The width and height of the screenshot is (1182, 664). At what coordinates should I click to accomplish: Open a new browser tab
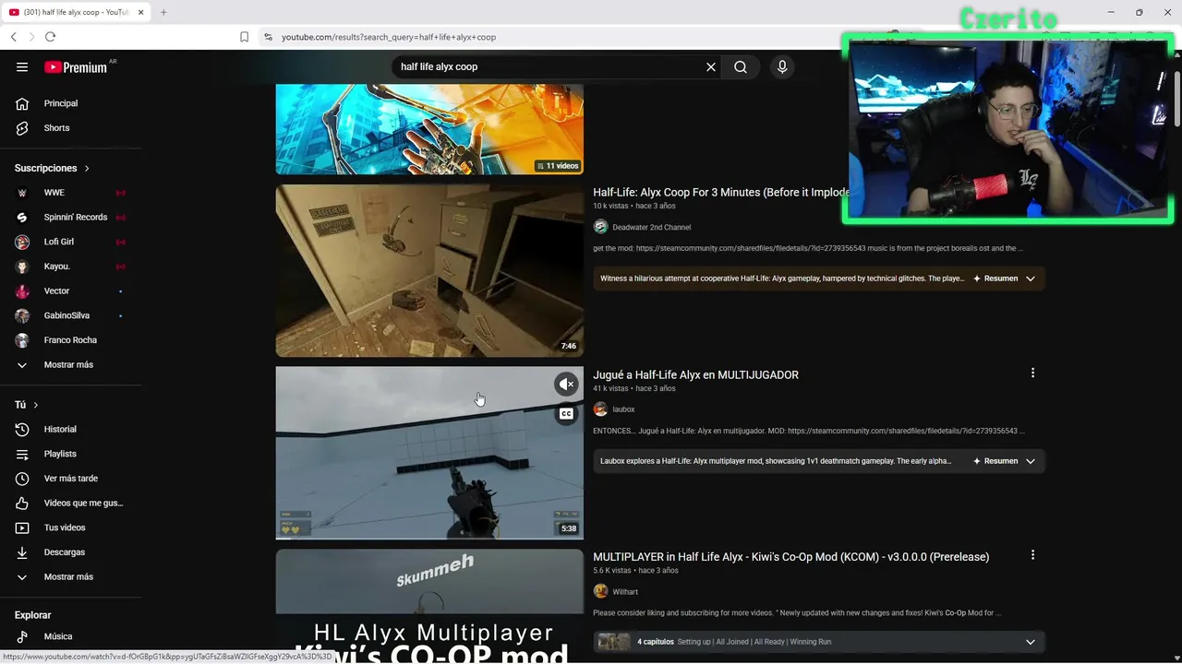[x=163, y=12]
